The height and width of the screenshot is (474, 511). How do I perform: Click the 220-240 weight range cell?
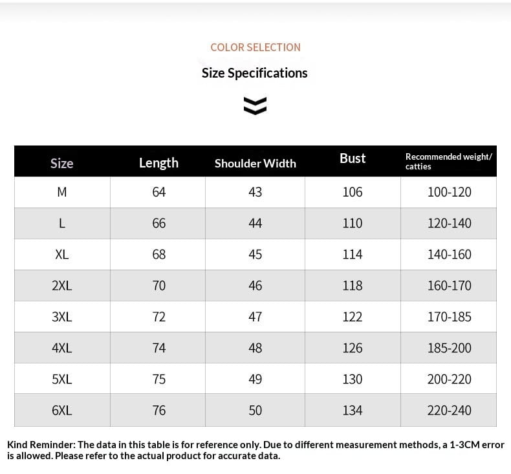click(449, 410)
